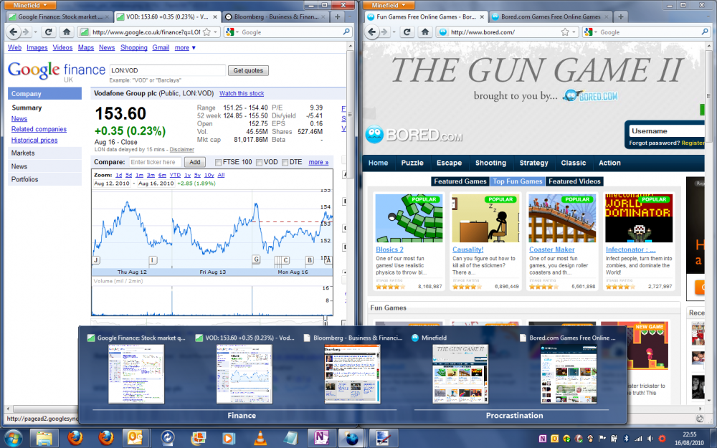Switch to Google Finance: Stock market tab
This screenshot has width=717, height=448.
pyautogui.click(x=60, y=17)
